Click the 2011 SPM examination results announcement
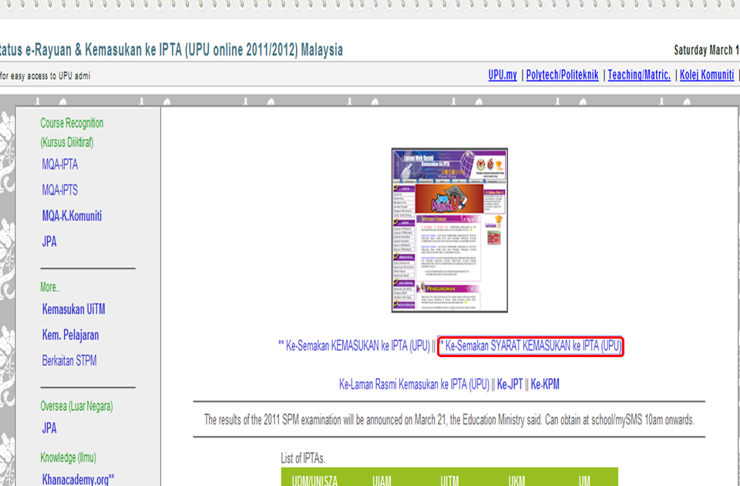Image resolution: width=740 pixels, height=486 pixels. (449, 420)
